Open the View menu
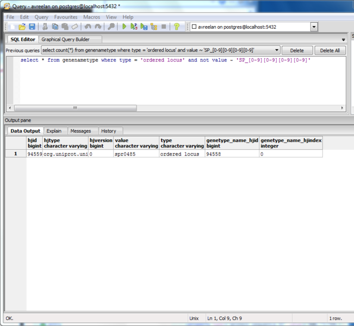The height and width of the screenshot is (326, 354). click(x=111, y=17)
